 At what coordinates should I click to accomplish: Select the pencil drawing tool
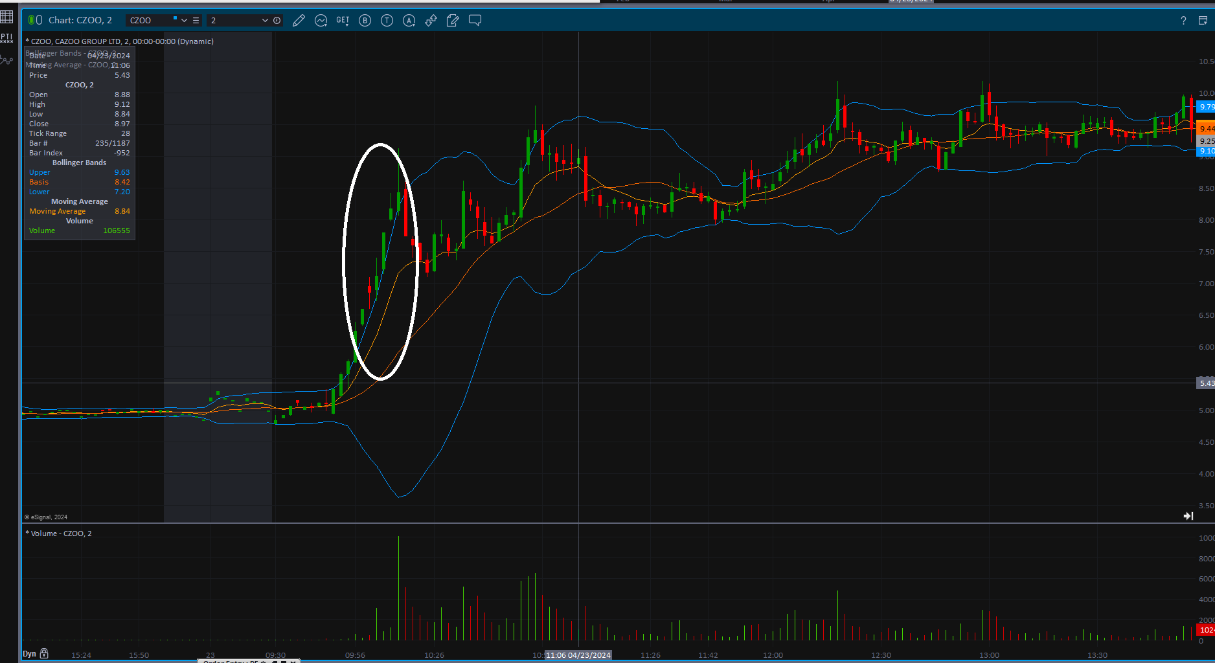click(x=299, y=21)
